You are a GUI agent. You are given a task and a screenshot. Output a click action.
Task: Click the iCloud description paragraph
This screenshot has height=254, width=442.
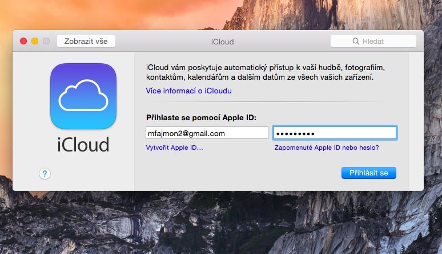(x=265, y=72)
